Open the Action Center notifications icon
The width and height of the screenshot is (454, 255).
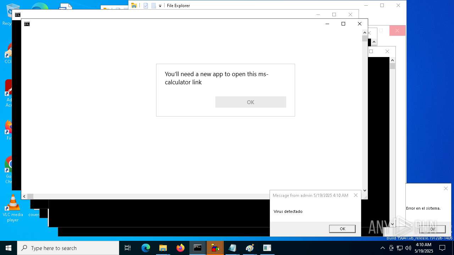click(442, 248)
